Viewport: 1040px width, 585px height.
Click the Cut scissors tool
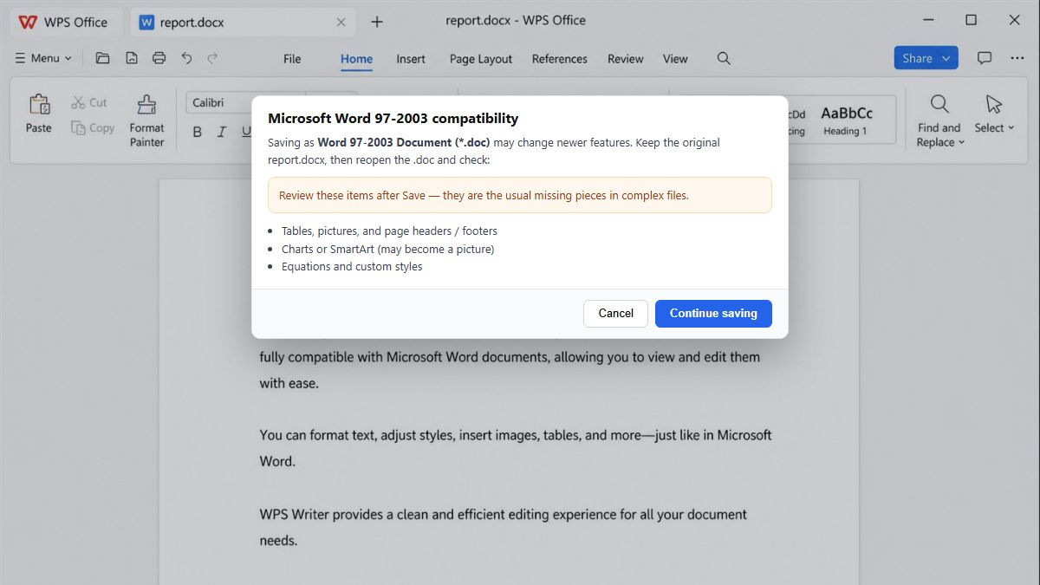pyautogui.click(x=89, y=102)
